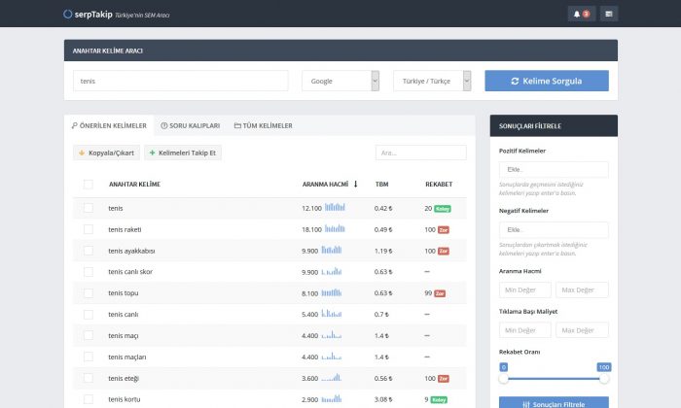Toggle the select-all checkbox in table header
The height and width of the screenshot is (408, 681).
click(x=89, y=185)
